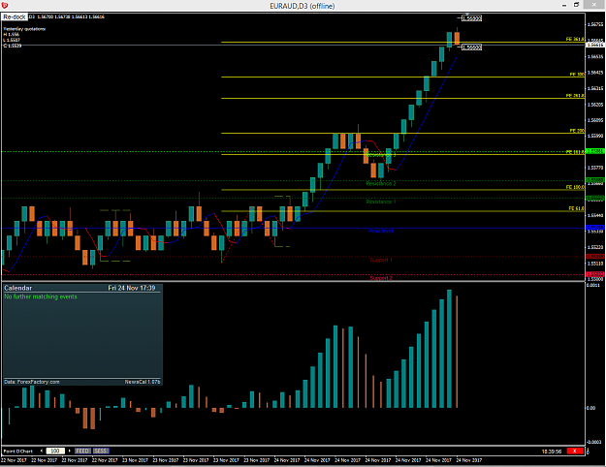Click the 100 value input field

55,451
